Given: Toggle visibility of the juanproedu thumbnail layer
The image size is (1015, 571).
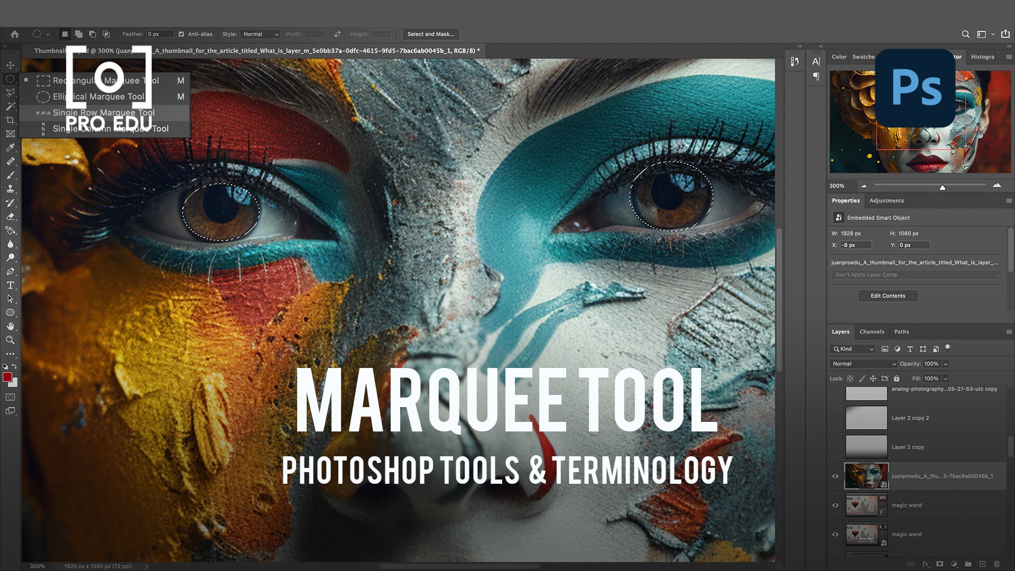Looking at the screenshot, I should click(x=835, y=476).
